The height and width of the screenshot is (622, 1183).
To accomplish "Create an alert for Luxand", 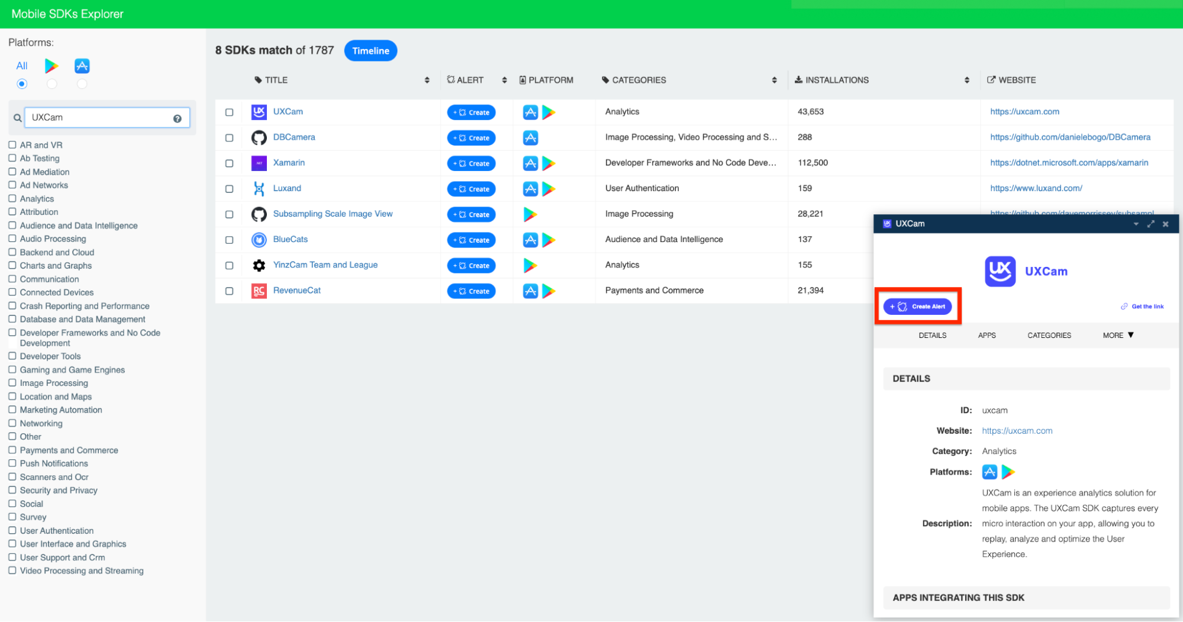I will point(471,189).
